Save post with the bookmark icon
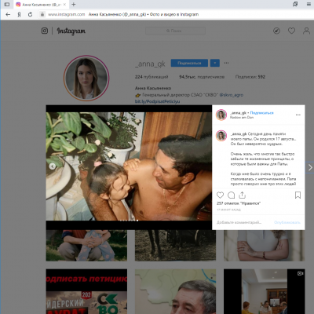This screenshot has height=314, width=314. pos(298,195)
